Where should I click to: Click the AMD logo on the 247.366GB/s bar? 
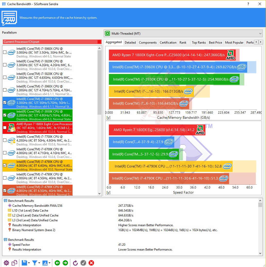point(230,55)
